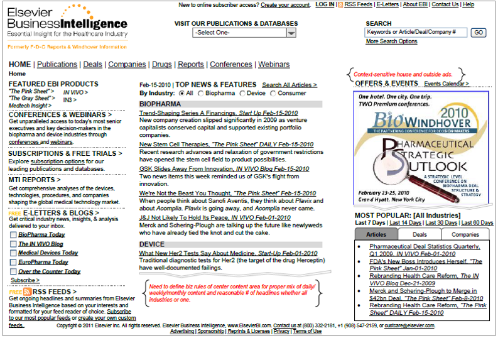
Task: Open Search All Articles link
Action: (290, 85)
